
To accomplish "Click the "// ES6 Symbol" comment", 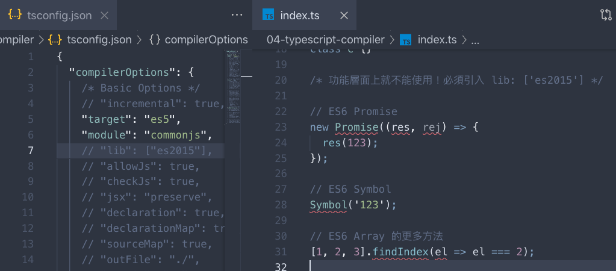I will click(x=350, y=189).
